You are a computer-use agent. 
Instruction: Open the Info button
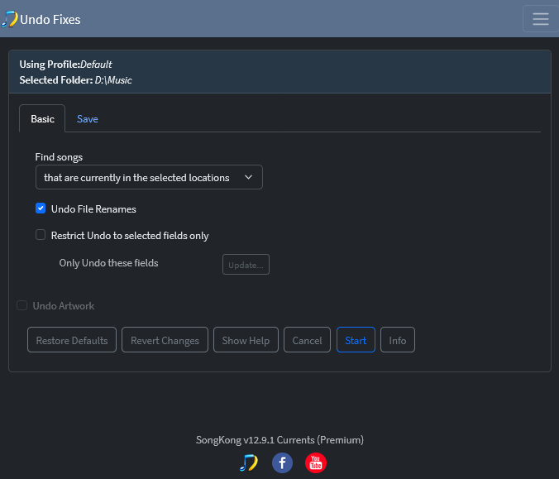pos(398,340)
